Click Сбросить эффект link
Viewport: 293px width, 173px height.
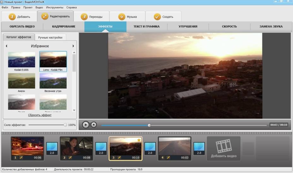pos(40,115)
